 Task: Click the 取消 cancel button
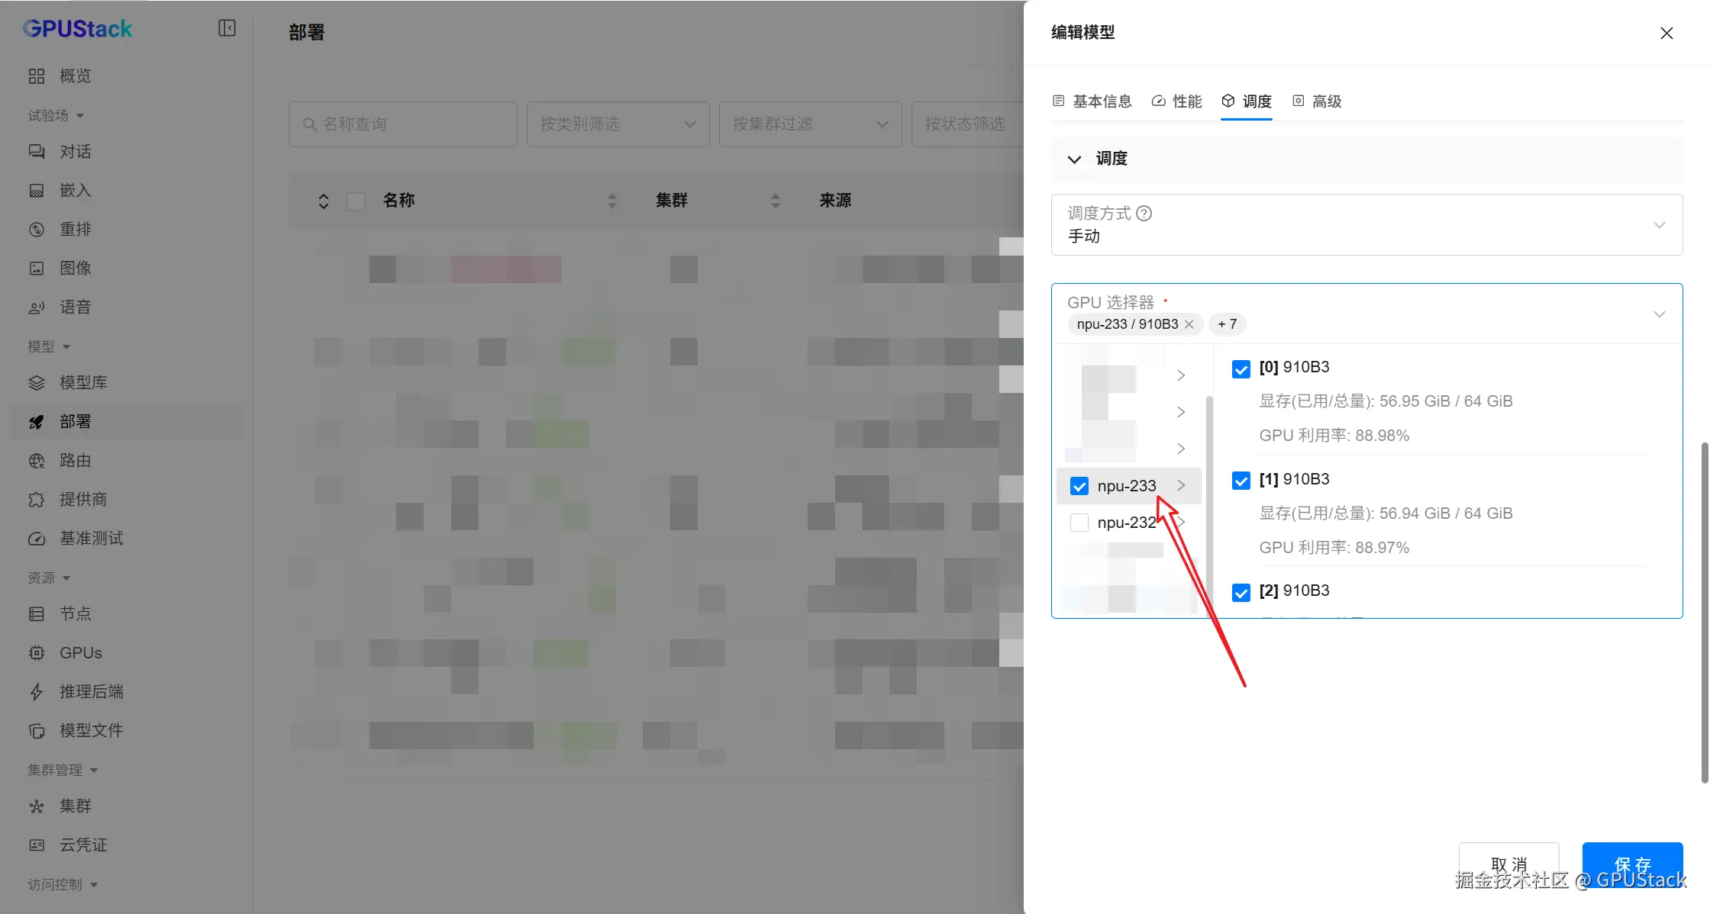click(1508, 864)
